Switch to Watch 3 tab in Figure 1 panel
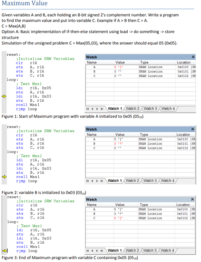 [x=150, y=109]
